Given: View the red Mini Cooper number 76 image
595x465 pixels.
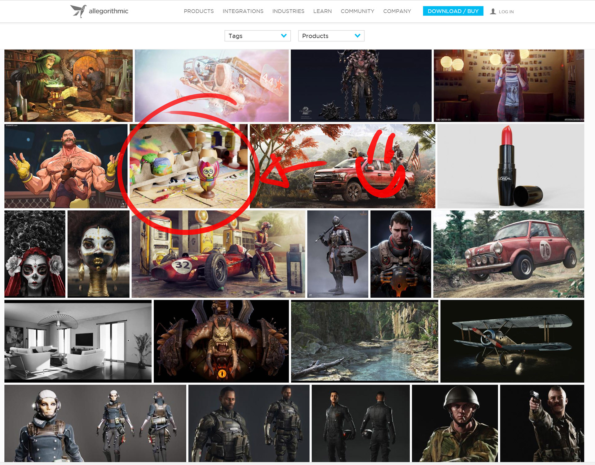Looking at the screenshot, I should click(x=509, y=254).
